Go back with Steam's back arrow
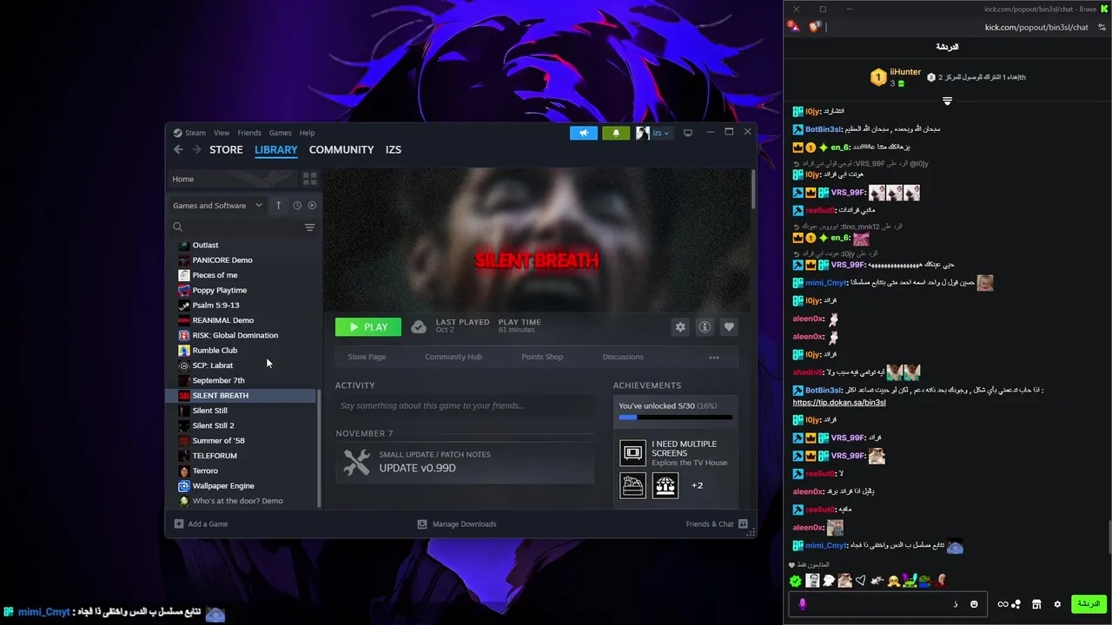The width and height of the screenshot is (1112, 625). pyautogui.click(x=178, y=149)
